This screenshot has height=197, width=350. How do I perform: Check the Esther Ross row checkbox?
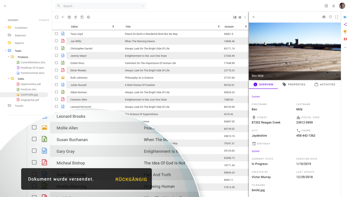pos(56,63)
